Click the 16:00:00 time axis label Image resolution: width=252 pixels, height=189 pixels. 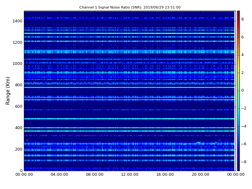[x=165, y=175]
